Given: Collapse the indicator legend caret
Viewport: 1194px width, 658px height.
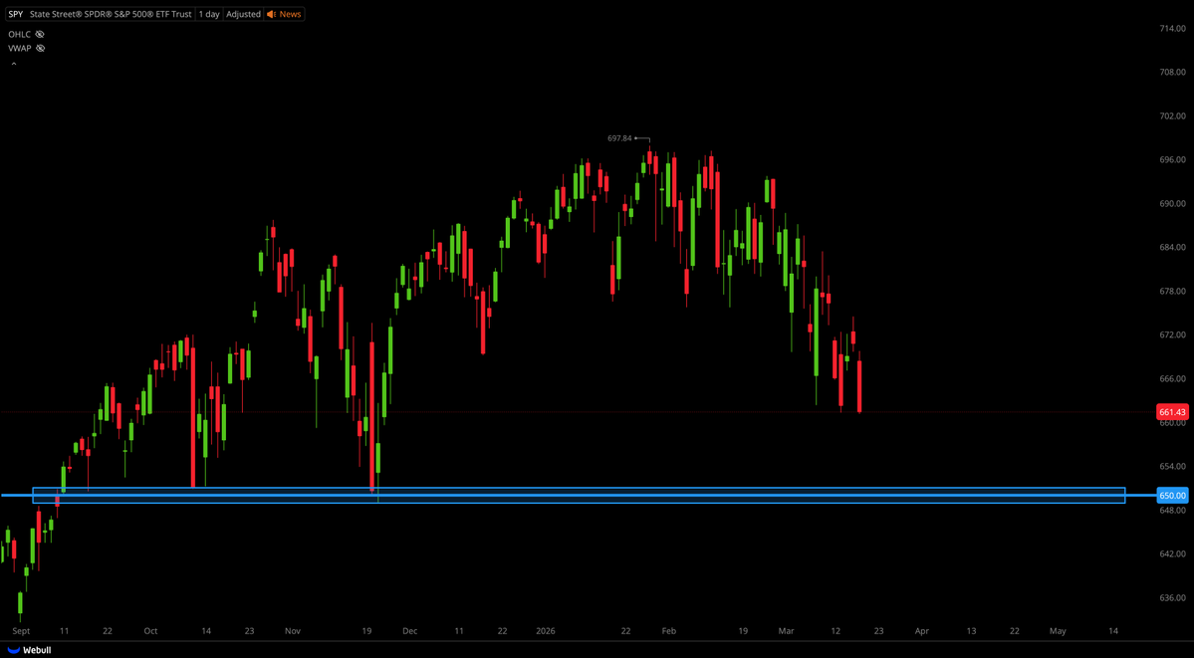Looking at the screenshot, I should pyautogui.click(x=13, y=62).
